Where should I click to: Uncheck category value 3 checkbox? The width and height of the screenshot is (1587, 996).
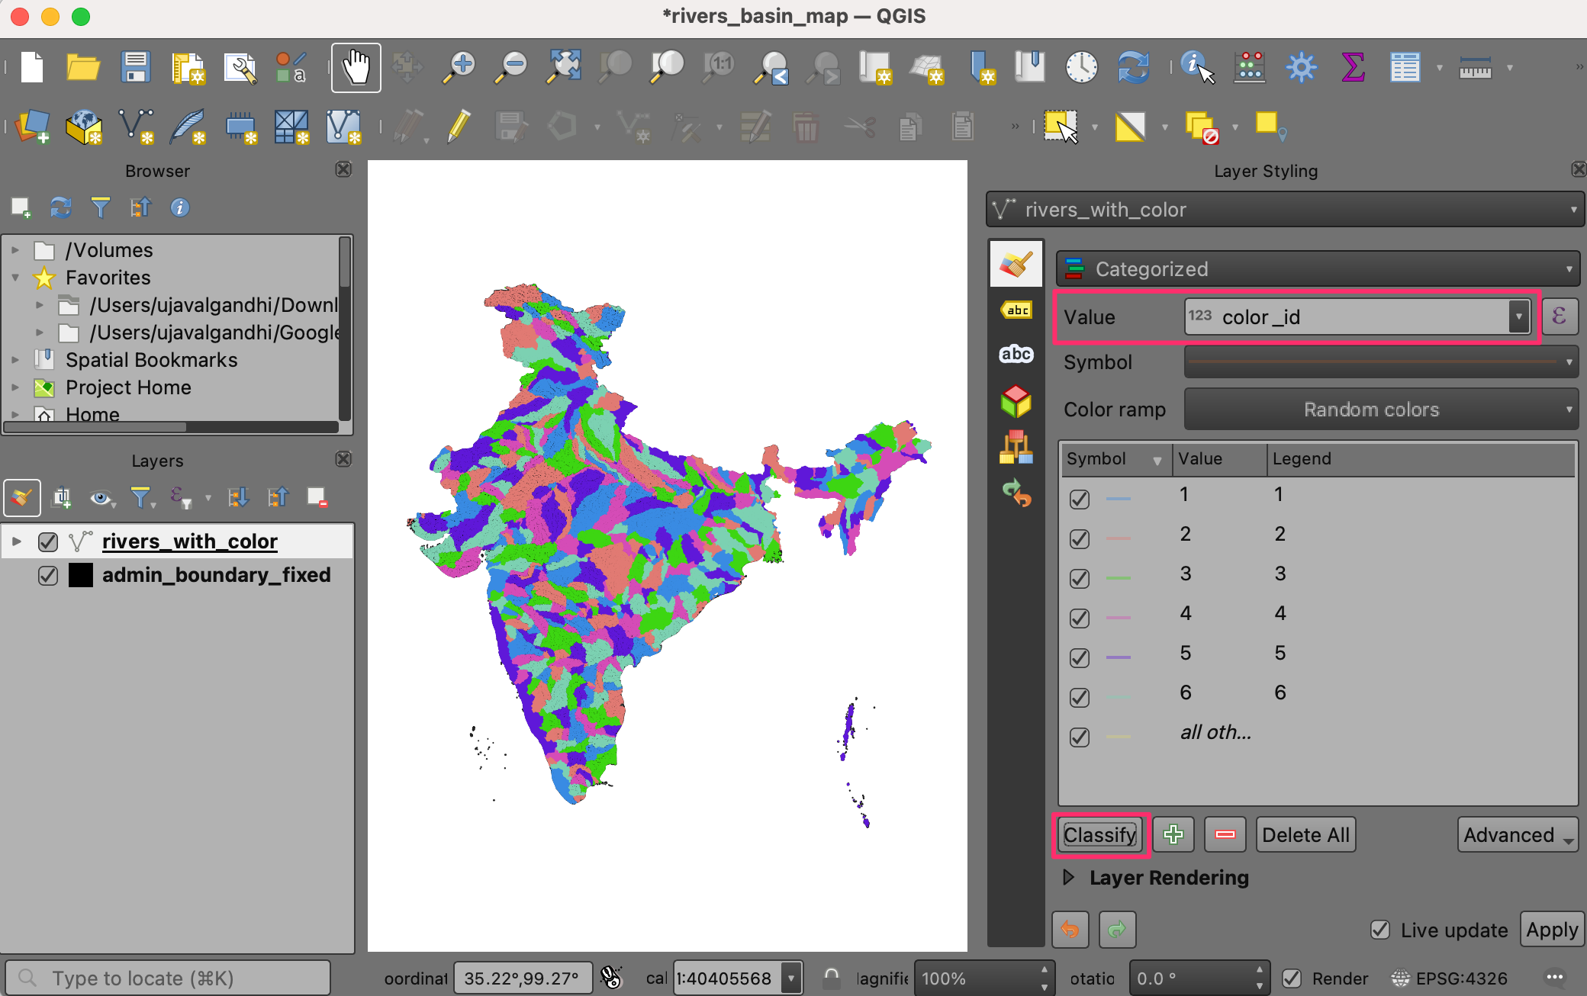[1079, 578]
